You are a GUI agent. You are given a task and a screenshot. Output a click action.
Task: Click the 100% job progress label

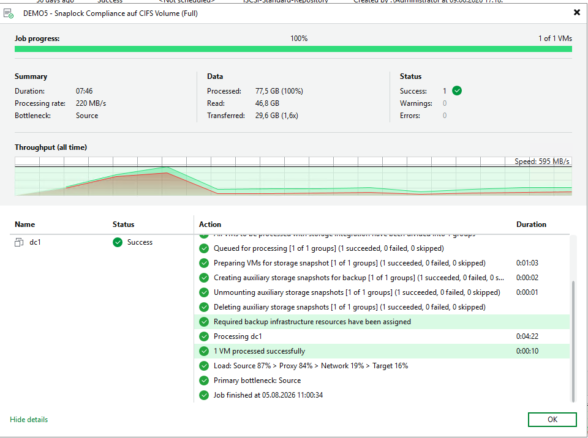tap(299, 39)
